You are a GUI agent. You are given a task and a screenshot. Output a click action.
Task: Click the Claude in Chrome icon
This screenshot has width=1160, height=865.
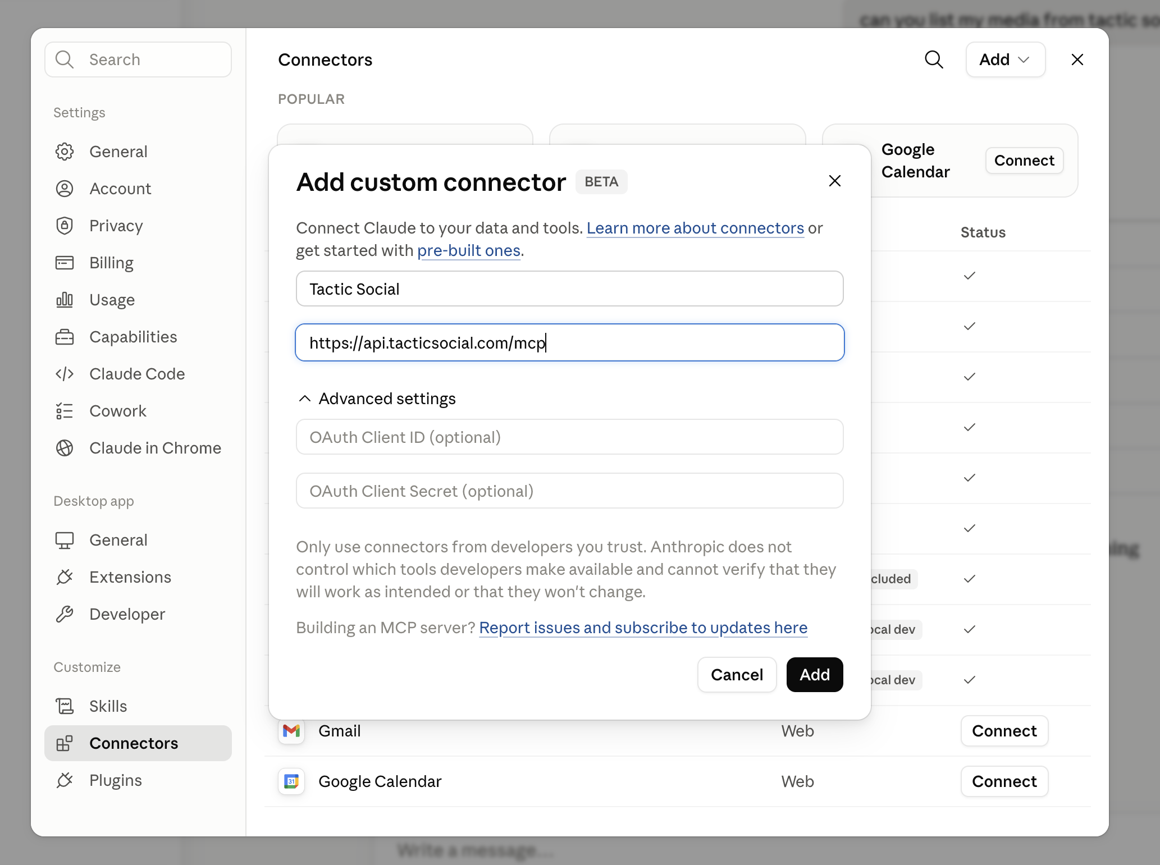point(65,448)
